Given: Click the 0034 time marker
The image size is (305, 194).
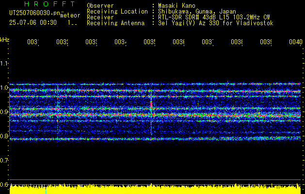Looking at the screenshot, I should click(120, 42).
